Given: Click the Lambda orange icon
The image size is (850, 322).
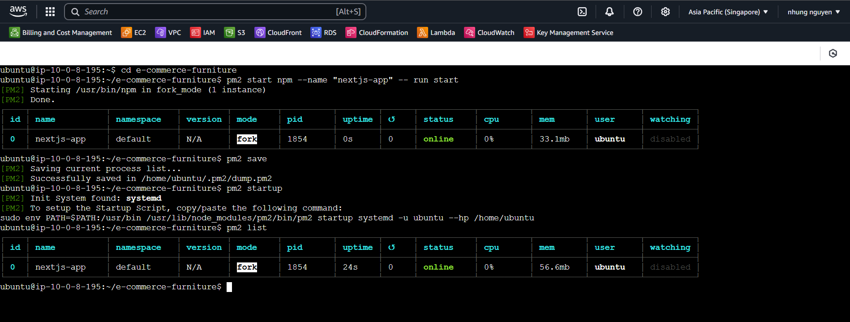Looking at the screenshot, I should (x=422, y=33).
